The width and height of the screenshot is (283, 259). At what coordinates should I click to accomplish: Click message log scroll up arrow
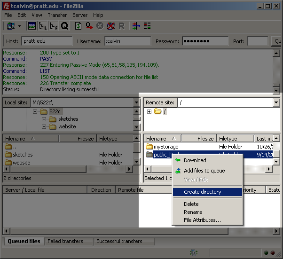tap(276, 53)
